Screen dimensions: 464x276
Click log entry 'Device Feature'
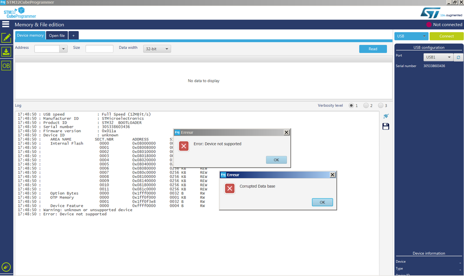66,206
